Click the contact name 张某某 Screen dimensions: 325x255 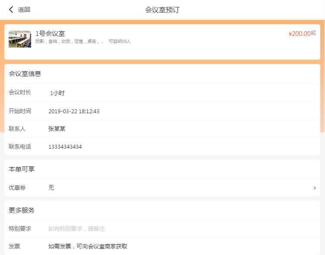(57, 129)
